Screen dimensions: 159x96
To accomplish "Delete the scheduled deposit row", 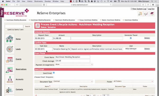I will click(x=147, y=38).
